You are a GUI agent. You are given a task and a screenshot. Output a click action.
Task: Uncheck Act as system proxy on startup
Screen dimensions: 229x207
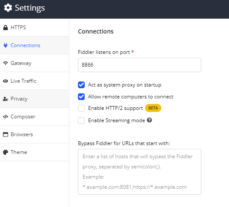tap(81, 85)
